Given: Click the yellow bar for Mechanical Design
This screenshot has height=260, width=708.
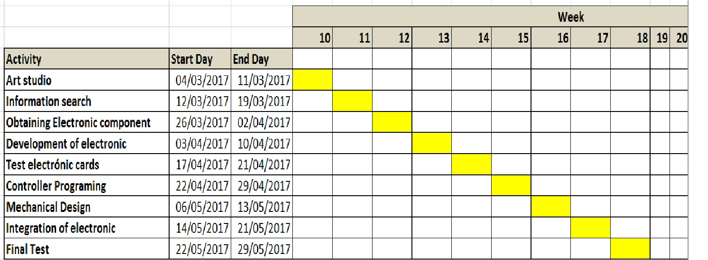Looking at the screenshot, I should pyautogui.click(x=550, y=206).
